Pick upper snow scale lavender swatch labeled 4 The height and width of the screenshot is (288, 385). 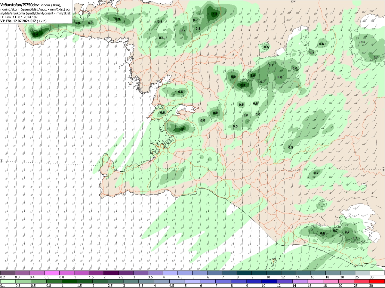(170, 273)
